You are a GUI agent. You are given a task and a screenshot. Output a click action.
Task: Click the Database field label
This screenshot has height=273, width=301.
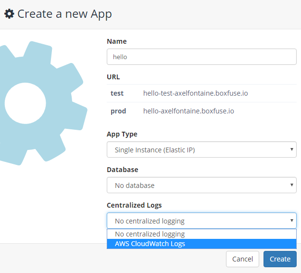(123, 170)
